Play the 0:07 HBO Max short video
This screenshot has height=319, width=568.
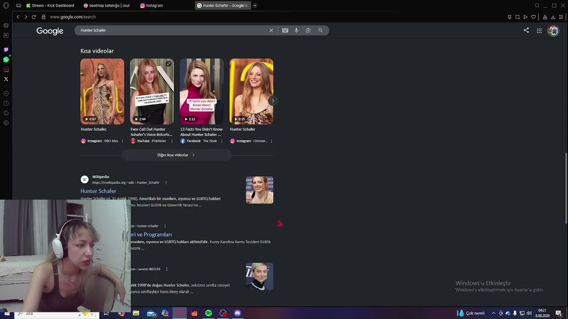[x=102, y=91]
